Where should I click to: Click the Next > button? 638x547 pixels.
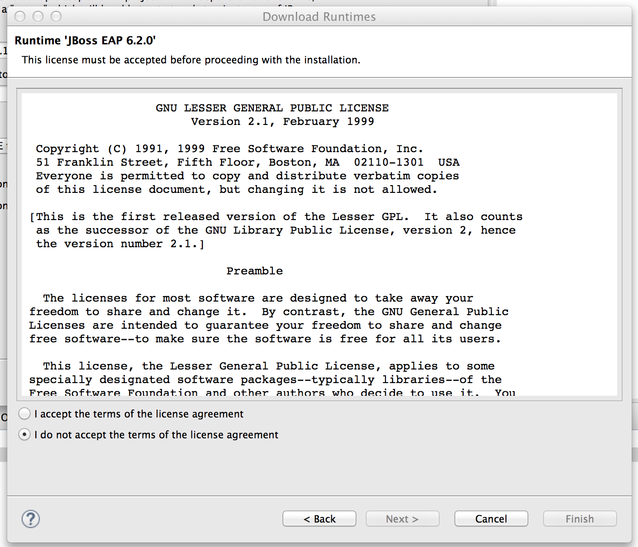[x=403, y=519]
